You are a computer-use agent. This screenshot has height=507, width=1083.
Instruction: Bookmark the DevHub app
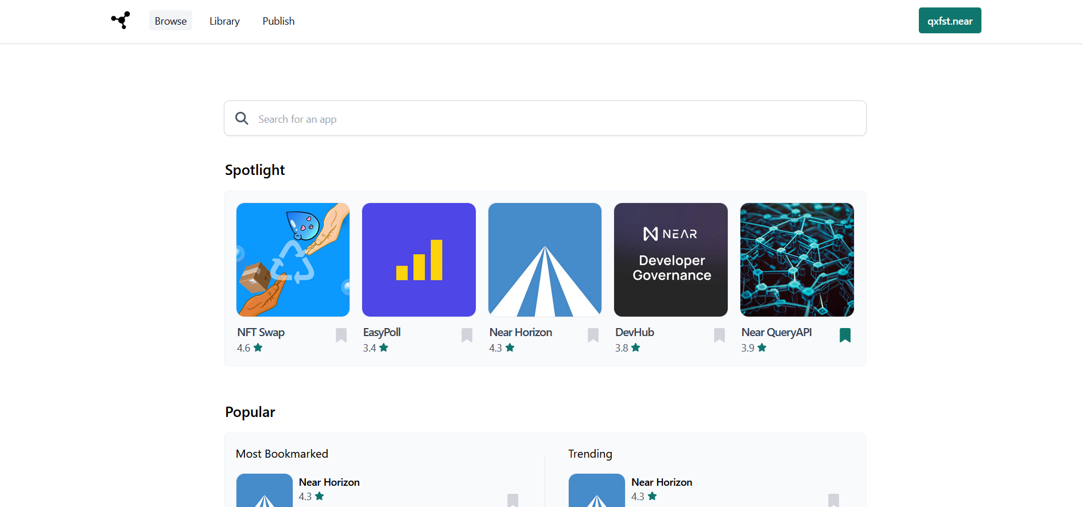point(719,335)
